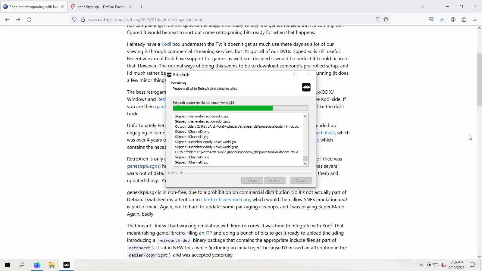Open the Firefox account icon

[x=453, y=19]
